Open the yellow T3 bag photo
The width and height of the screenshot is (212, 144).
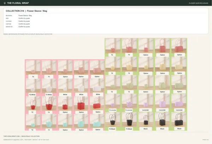click(x=129, y=64)
